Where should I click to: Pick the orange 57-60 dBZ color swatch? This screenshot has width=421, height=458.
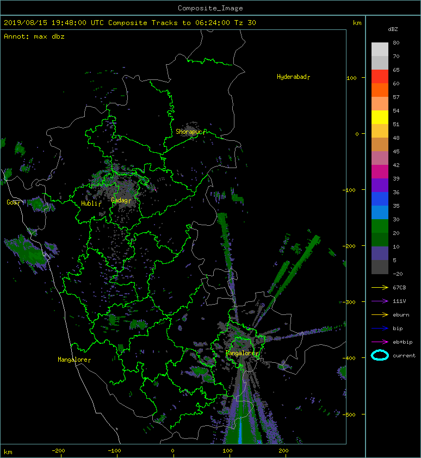[x=380, y=90]
